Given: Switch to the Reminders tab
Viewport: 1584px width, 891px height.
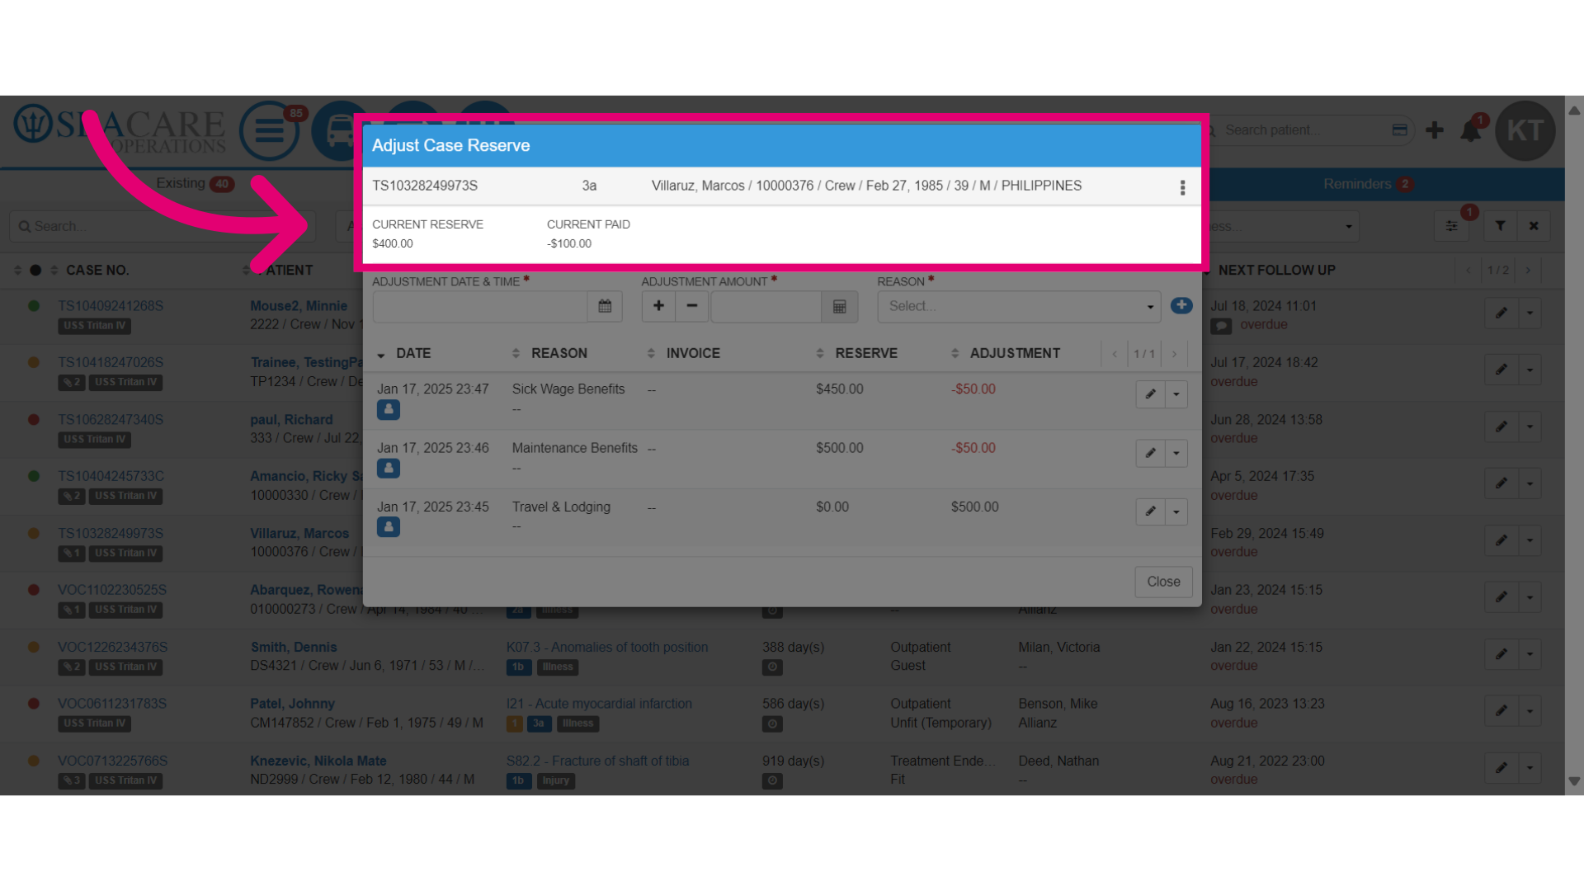Looking at the screenshot, I should point(1368,184).
